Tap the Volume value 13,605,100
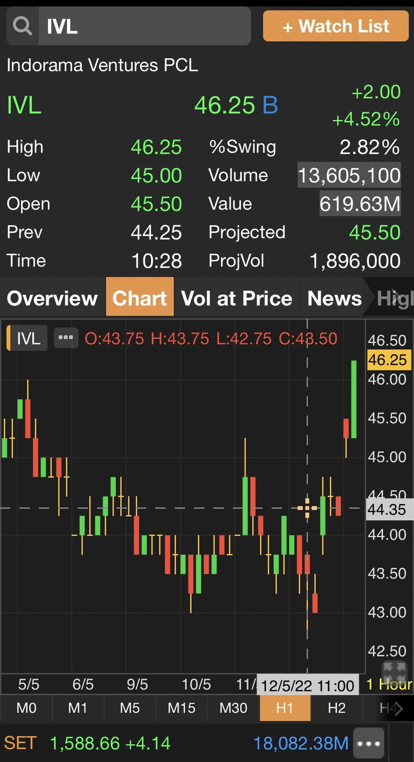 pos(349,176)
